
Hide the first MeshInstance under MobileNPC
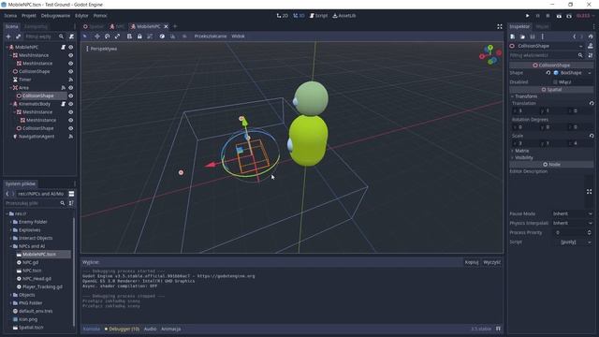(x=71, y=55)
